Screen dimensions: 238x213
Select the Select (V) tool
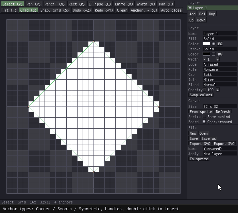click(13, 4)
